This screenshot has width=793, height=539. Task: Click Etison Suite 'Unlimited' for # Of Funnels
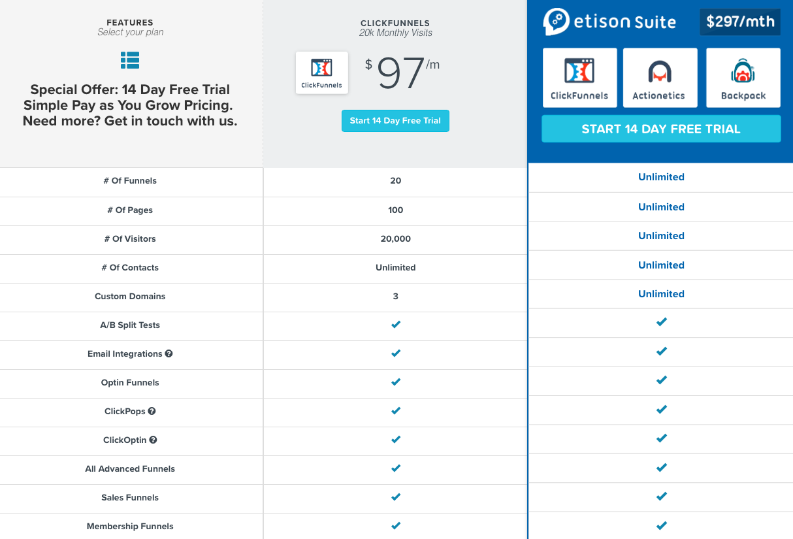(661, 177)
